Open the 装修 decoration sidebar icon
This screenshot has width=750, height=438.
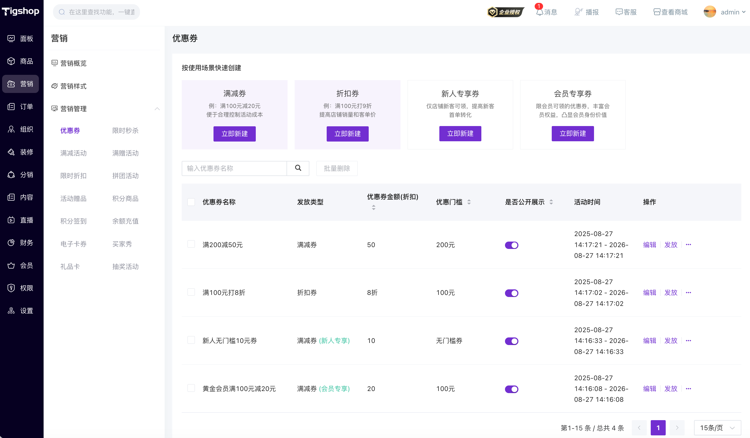11,152
